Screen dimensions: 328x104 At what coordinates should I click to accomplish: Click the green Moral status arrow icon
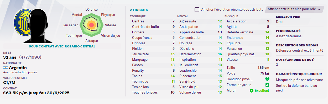[x=251, y=91]
